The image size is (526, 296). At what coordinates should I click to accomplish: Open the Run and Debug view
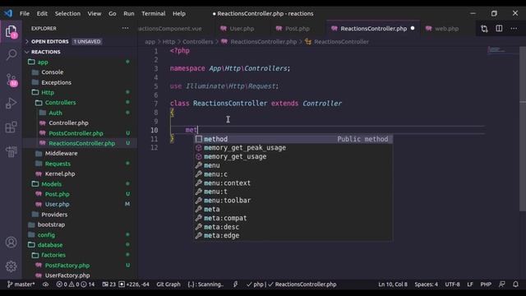pos(11,103)
